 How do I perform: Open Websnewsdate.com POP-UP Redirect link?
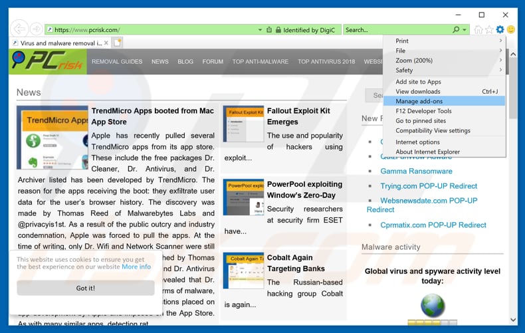(x=422, y=205)
